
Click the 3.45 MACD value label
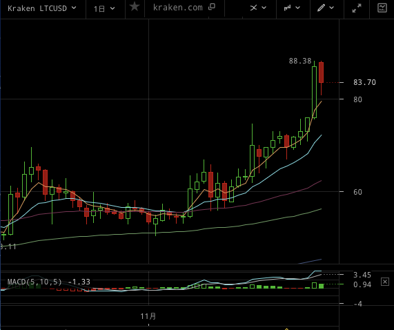pos(362,275)
